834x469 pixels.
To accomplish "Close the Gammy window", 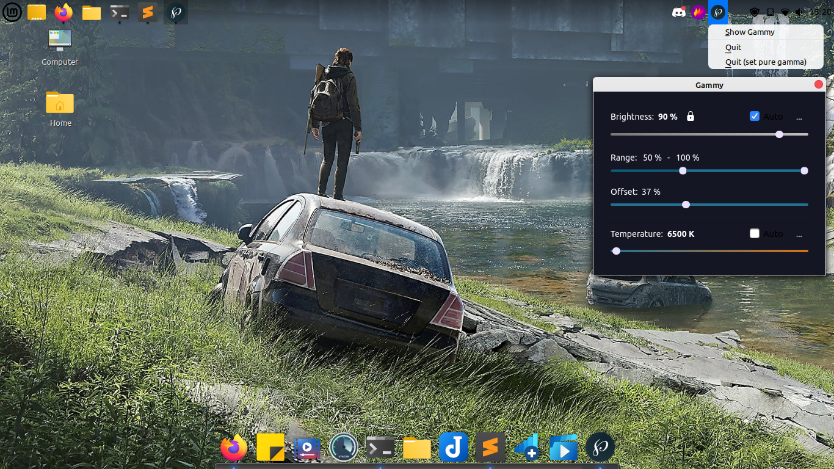I will click(x=819, y=85).
